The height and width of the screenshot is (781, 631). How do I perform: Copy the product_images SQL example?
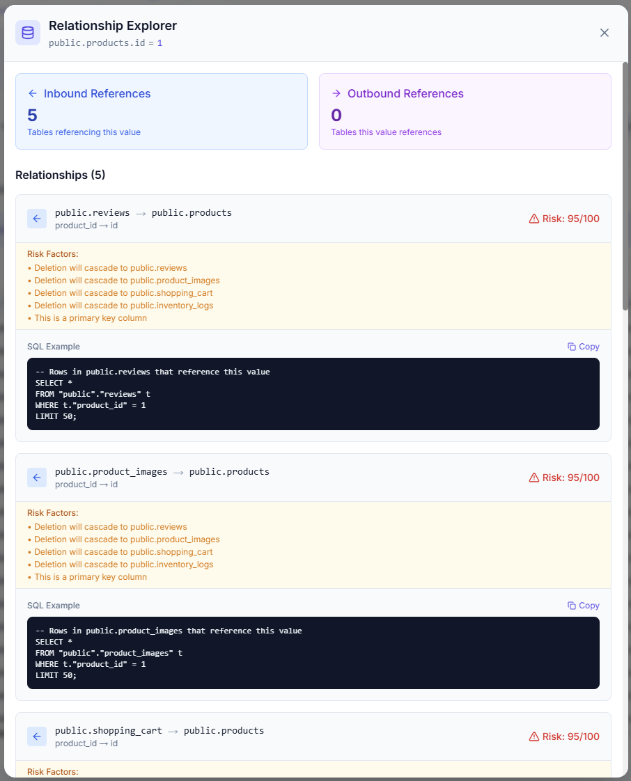[583, 606]
